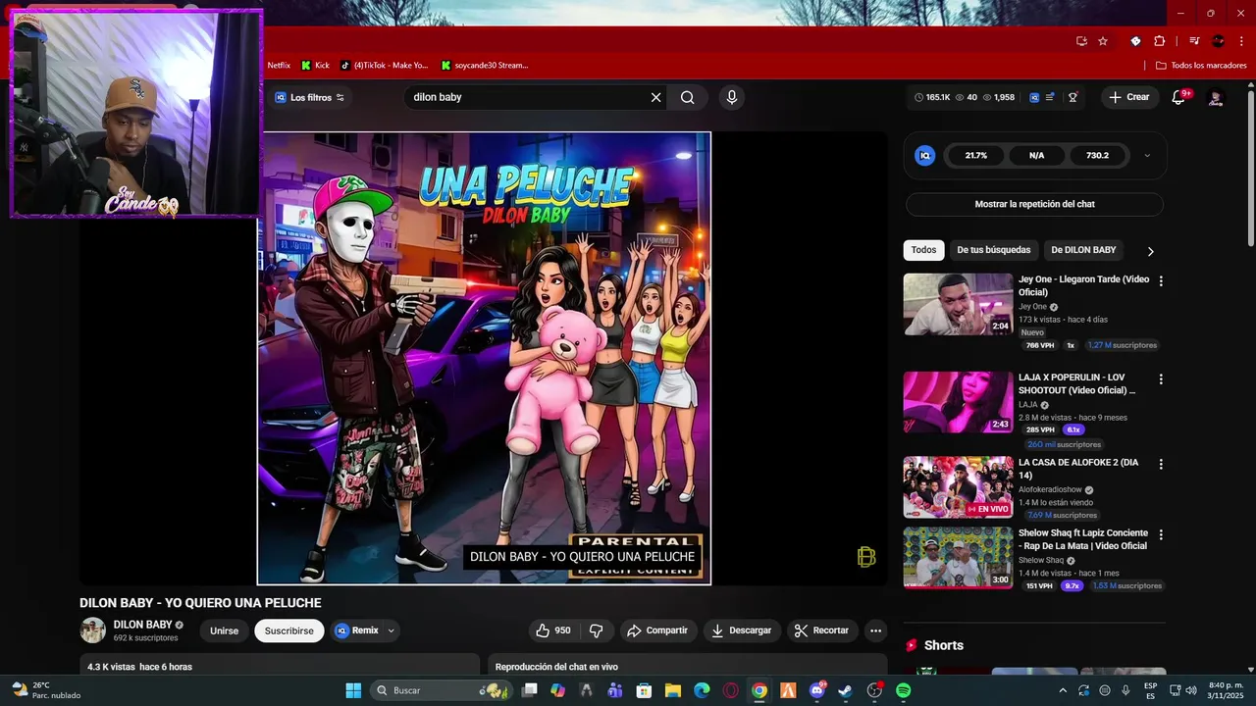Select the De DILON BABY chip
1256x706 pixels.
[x=1083, y=250]
